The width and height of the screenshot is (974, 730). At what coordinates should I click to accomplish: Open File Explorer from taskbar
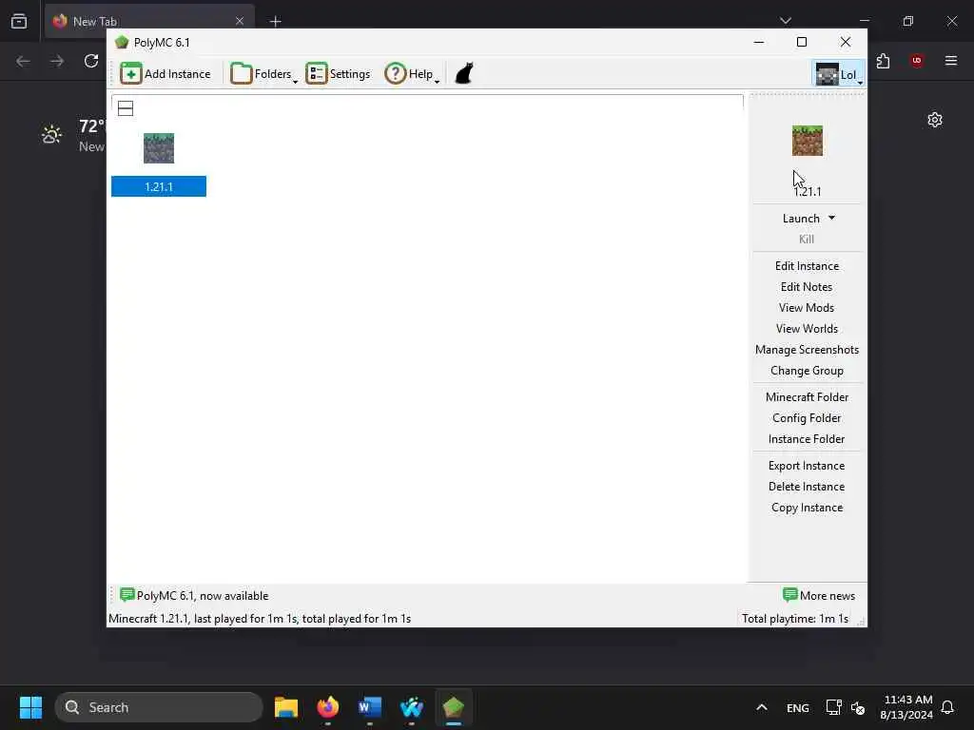coord(286,707)
